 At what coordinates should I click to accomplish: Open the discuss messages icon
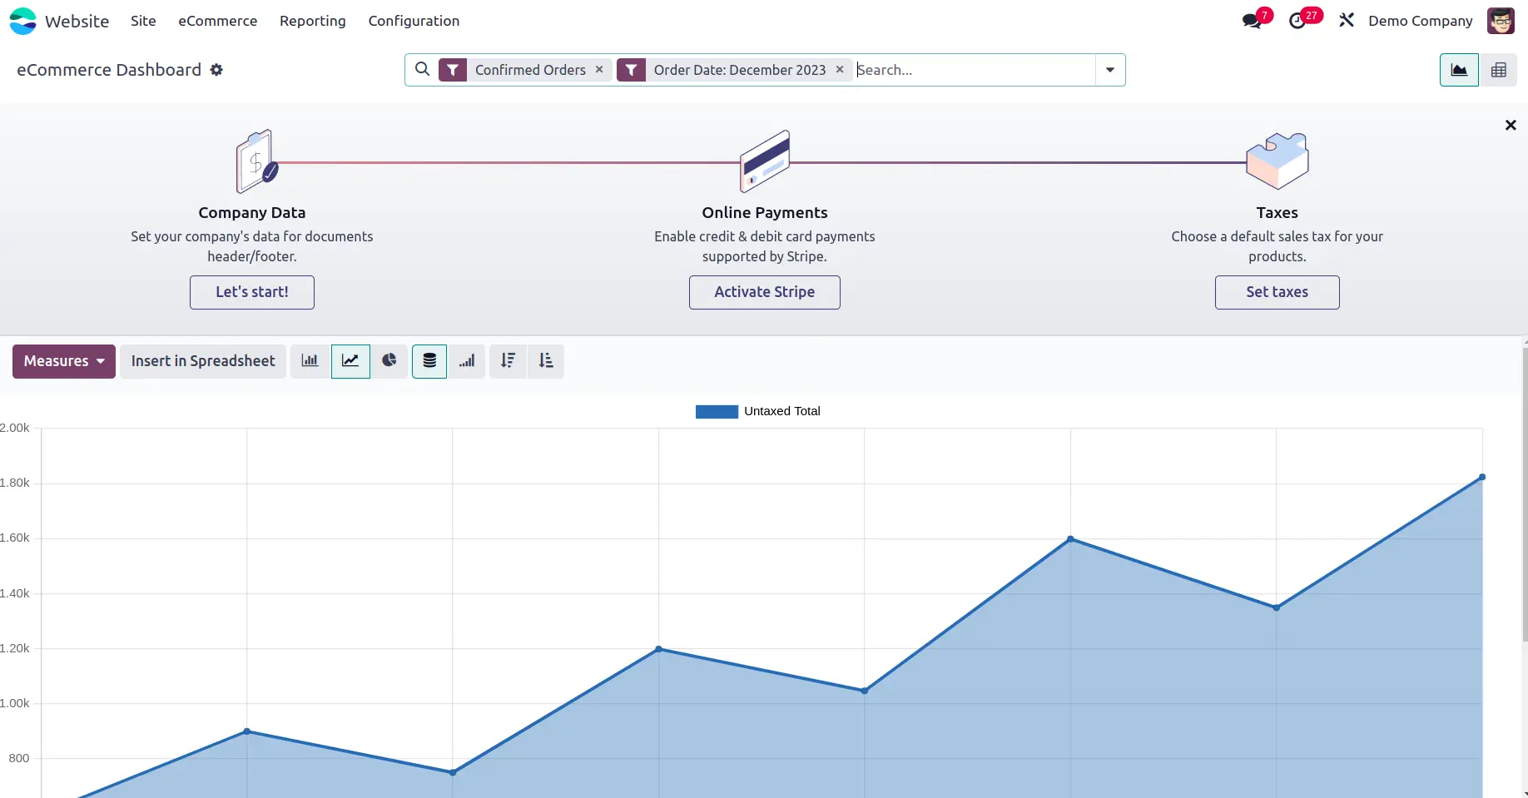coord(1252,21)
